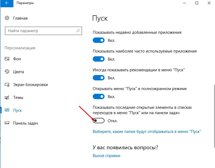Screen dimensions: 215x168
Task: Click the Пуск sidebar icon
Action: [x=7, y=110]
